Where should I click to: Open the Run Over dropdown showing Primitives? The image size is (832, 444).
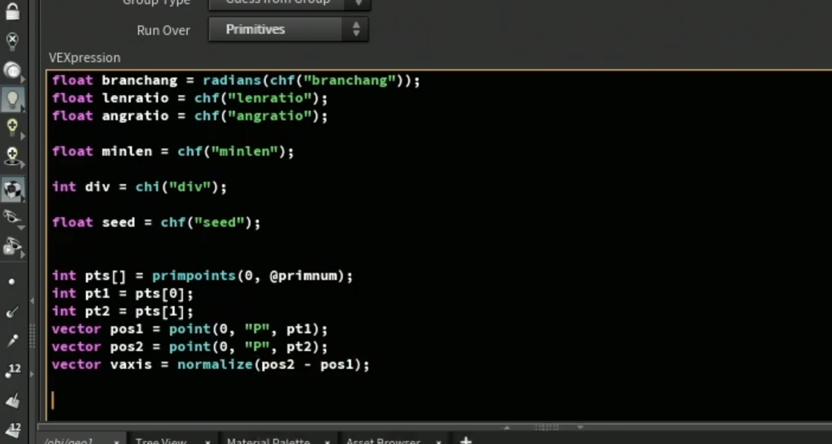pyautogui.click(x=288, y=29)
